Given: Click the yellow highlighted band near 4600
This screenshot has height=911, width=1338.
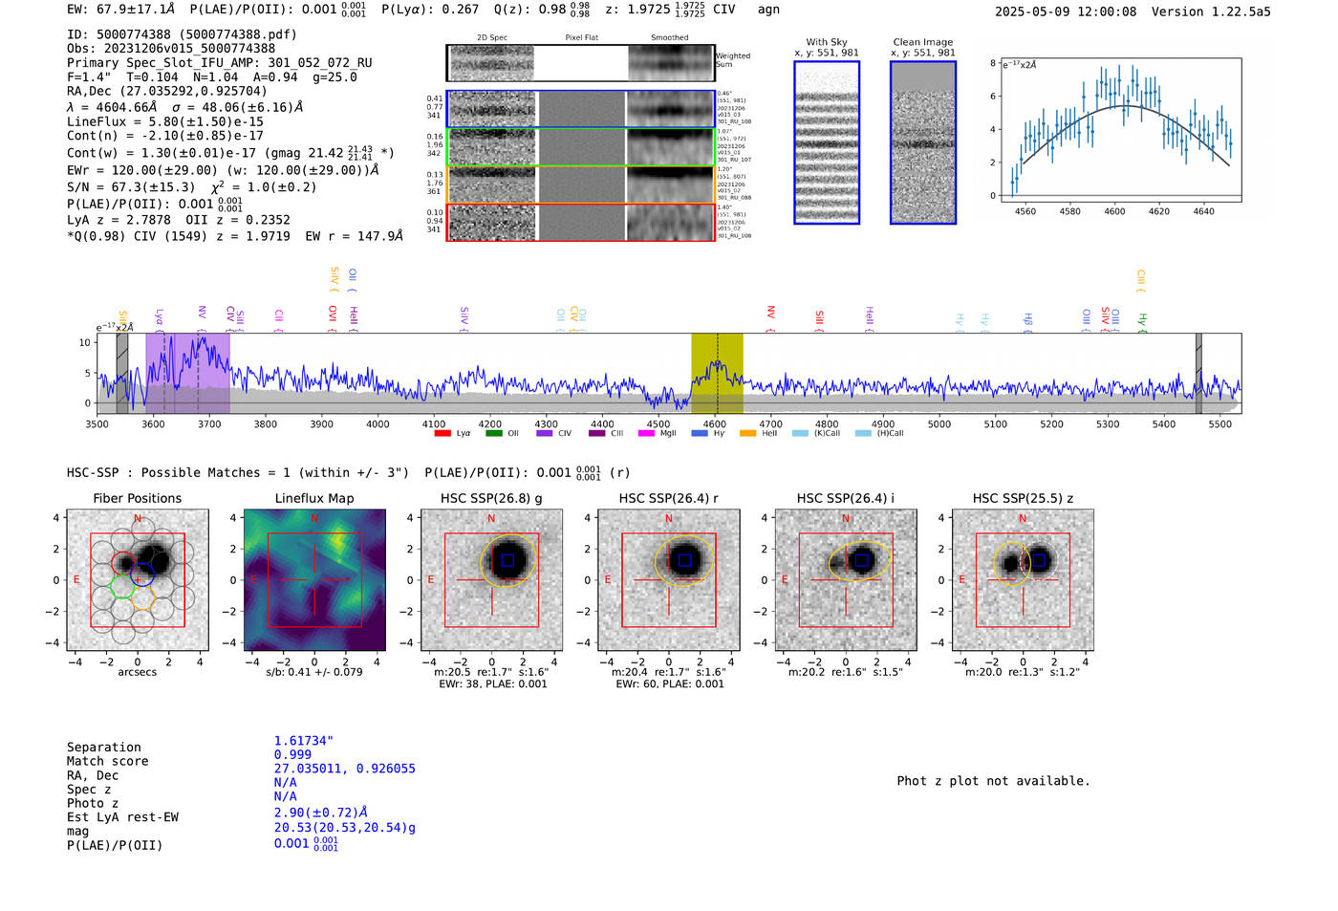Looking at the screenshot, I should coord(717,374).
